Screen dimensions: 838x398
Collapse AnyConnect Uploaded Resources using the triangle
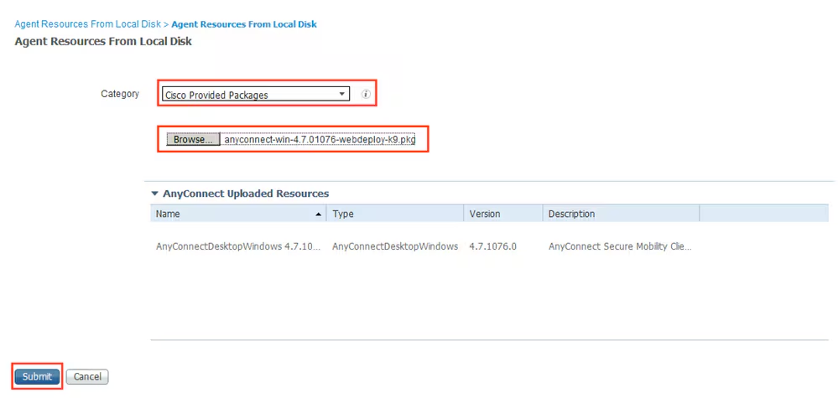155,194
